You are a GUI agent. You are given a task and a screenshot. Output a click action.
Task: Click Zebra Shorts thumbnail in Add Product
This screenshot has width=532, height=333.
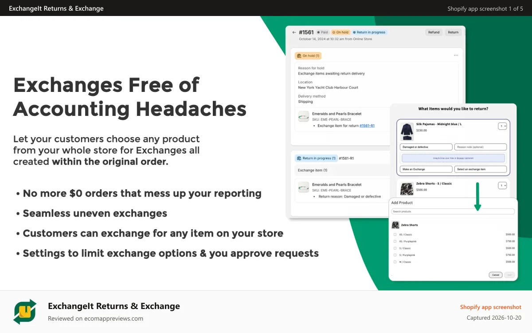point(395,225)
